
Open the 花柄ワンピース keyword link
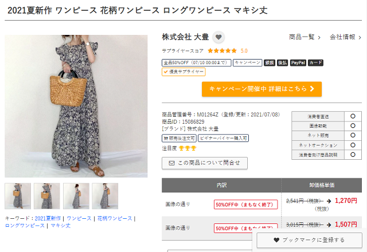pos(115,218)
